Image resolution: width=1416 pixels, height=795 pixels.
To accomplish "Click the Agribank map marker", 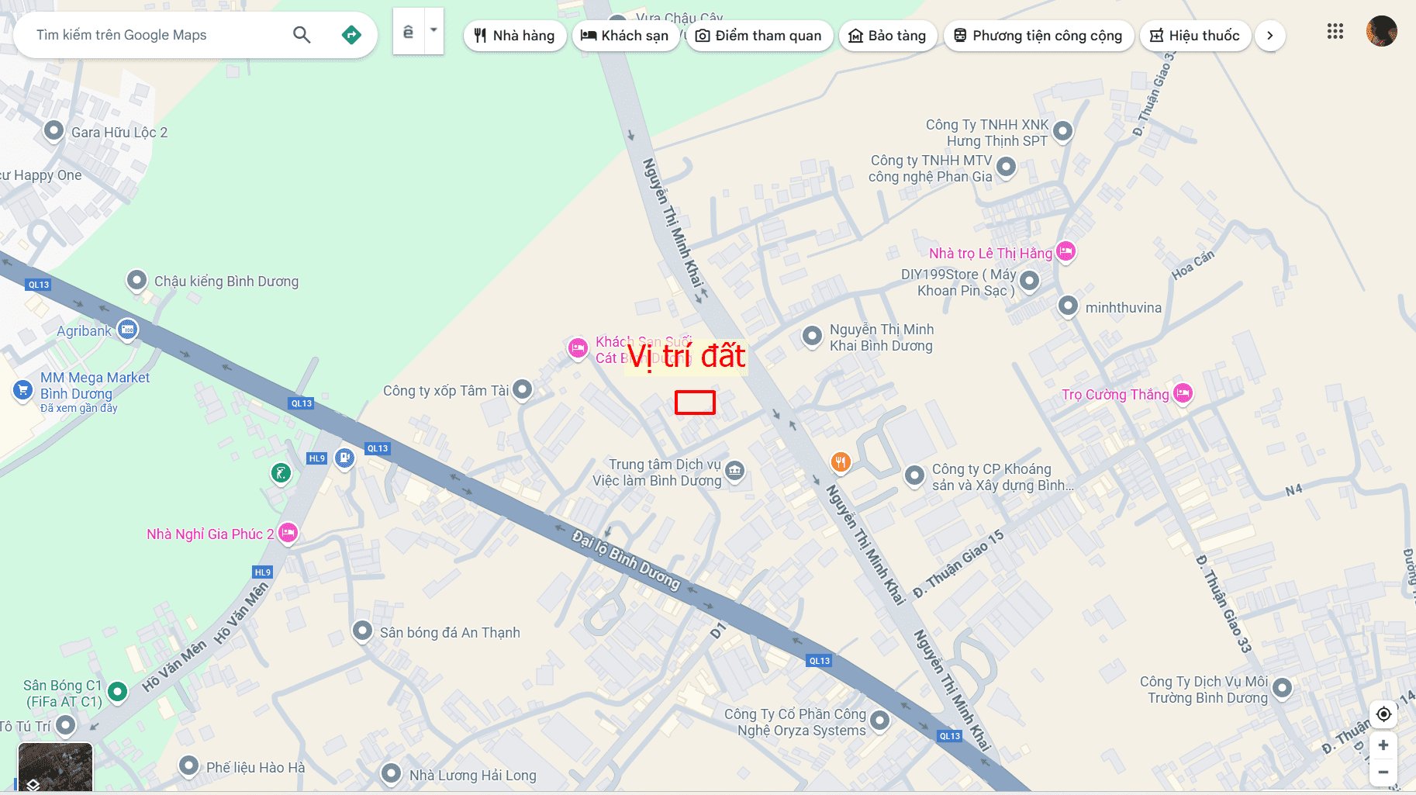I will coord(128,330).
